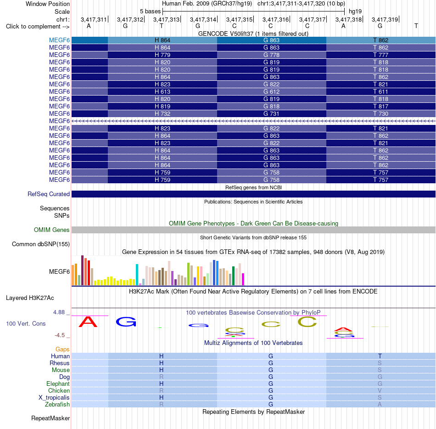This screenshot has width=436, height=429.
Task: Click the red A conservation logo letter
Action: click(88, 322)
